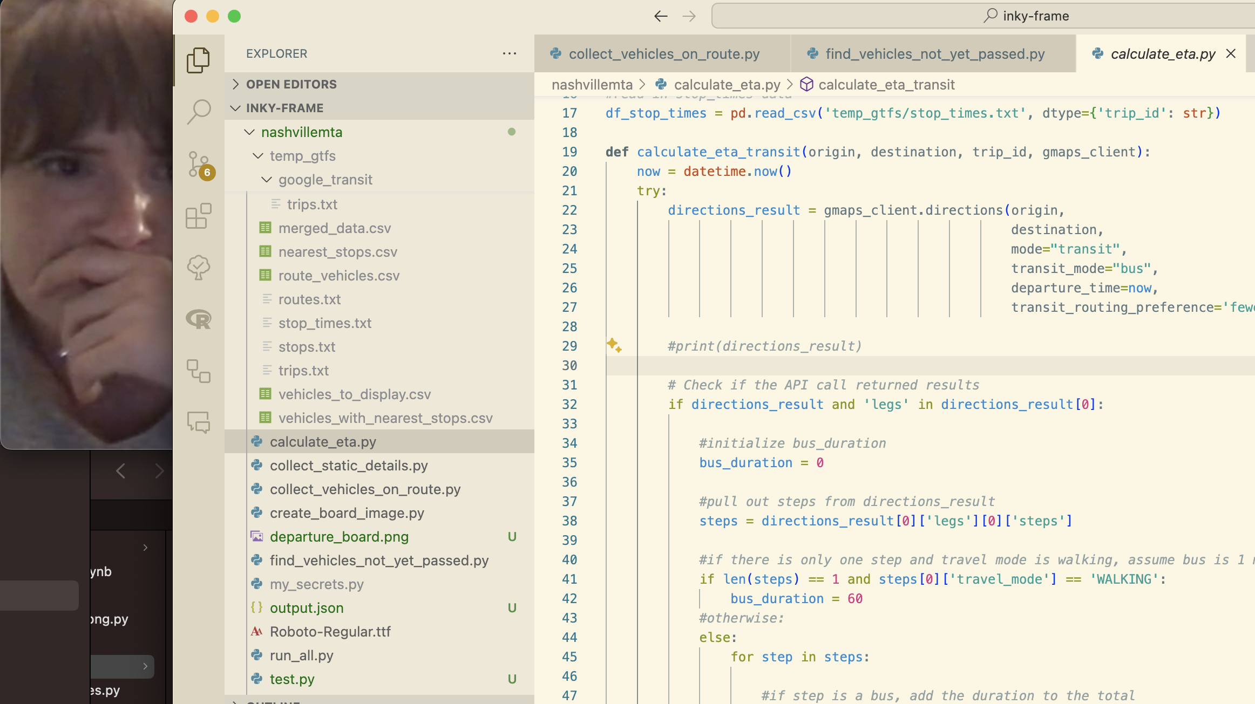The height and width of the screenshot is (704, 1255).
Task: Close the calculate_eta.py tab
Action: (1231, 53)
